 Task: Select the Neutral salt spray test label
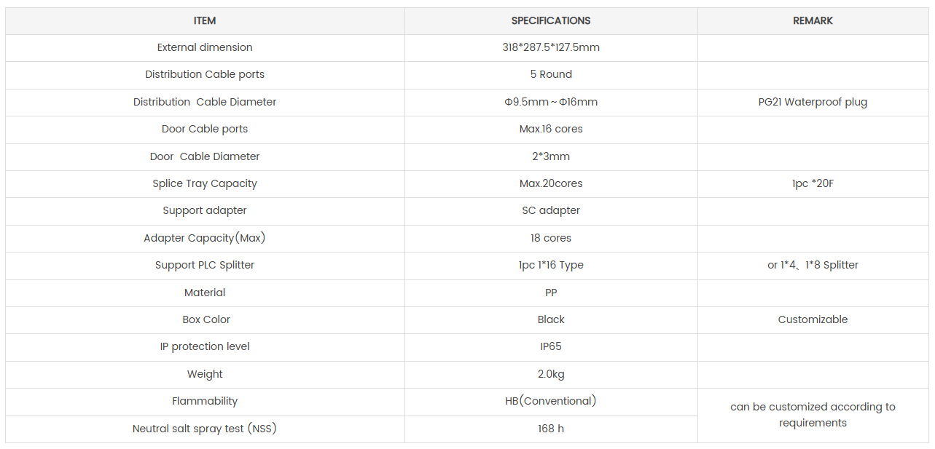click(x=205, y=429)
